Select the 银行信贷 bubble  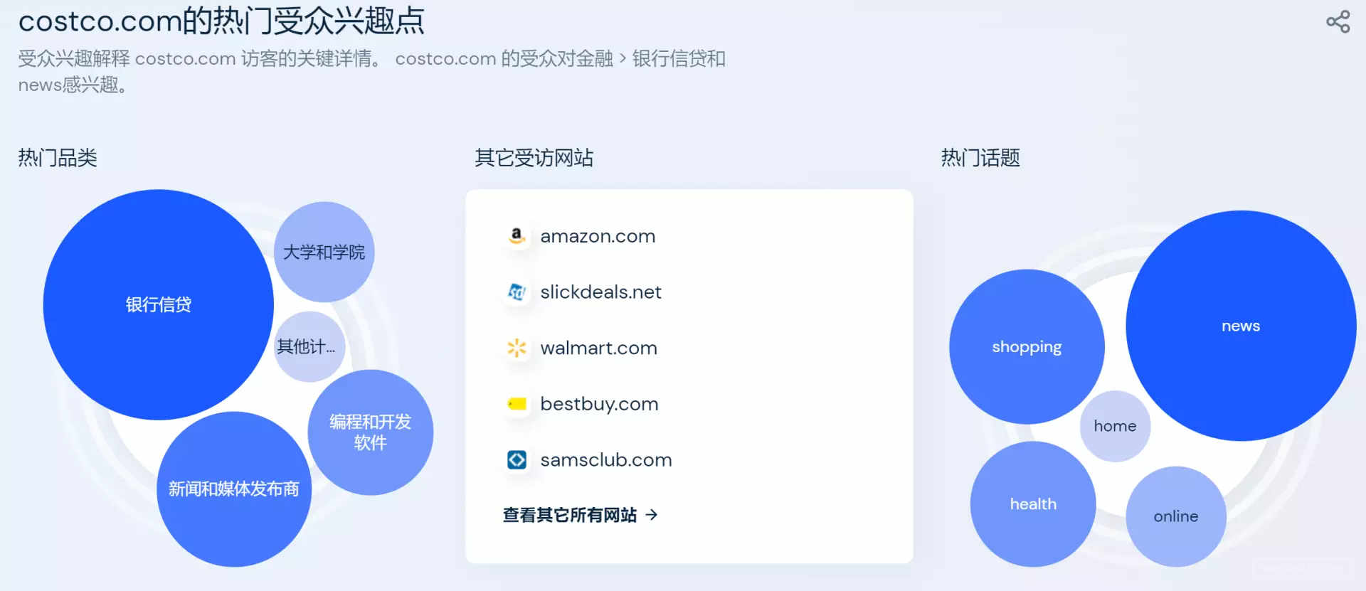tap(158, 304)
